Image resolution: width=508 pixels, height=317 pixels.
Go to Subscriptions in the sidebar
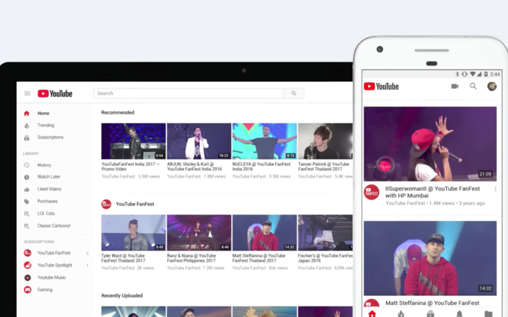click(x=50, y=137)
